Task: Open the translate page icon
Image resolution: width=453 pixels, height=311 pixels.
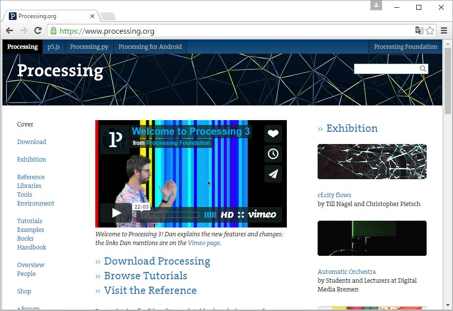Action: (419, 30)
